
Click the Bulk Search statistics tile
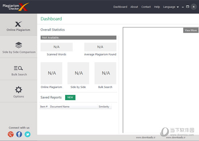coord(105,73)
